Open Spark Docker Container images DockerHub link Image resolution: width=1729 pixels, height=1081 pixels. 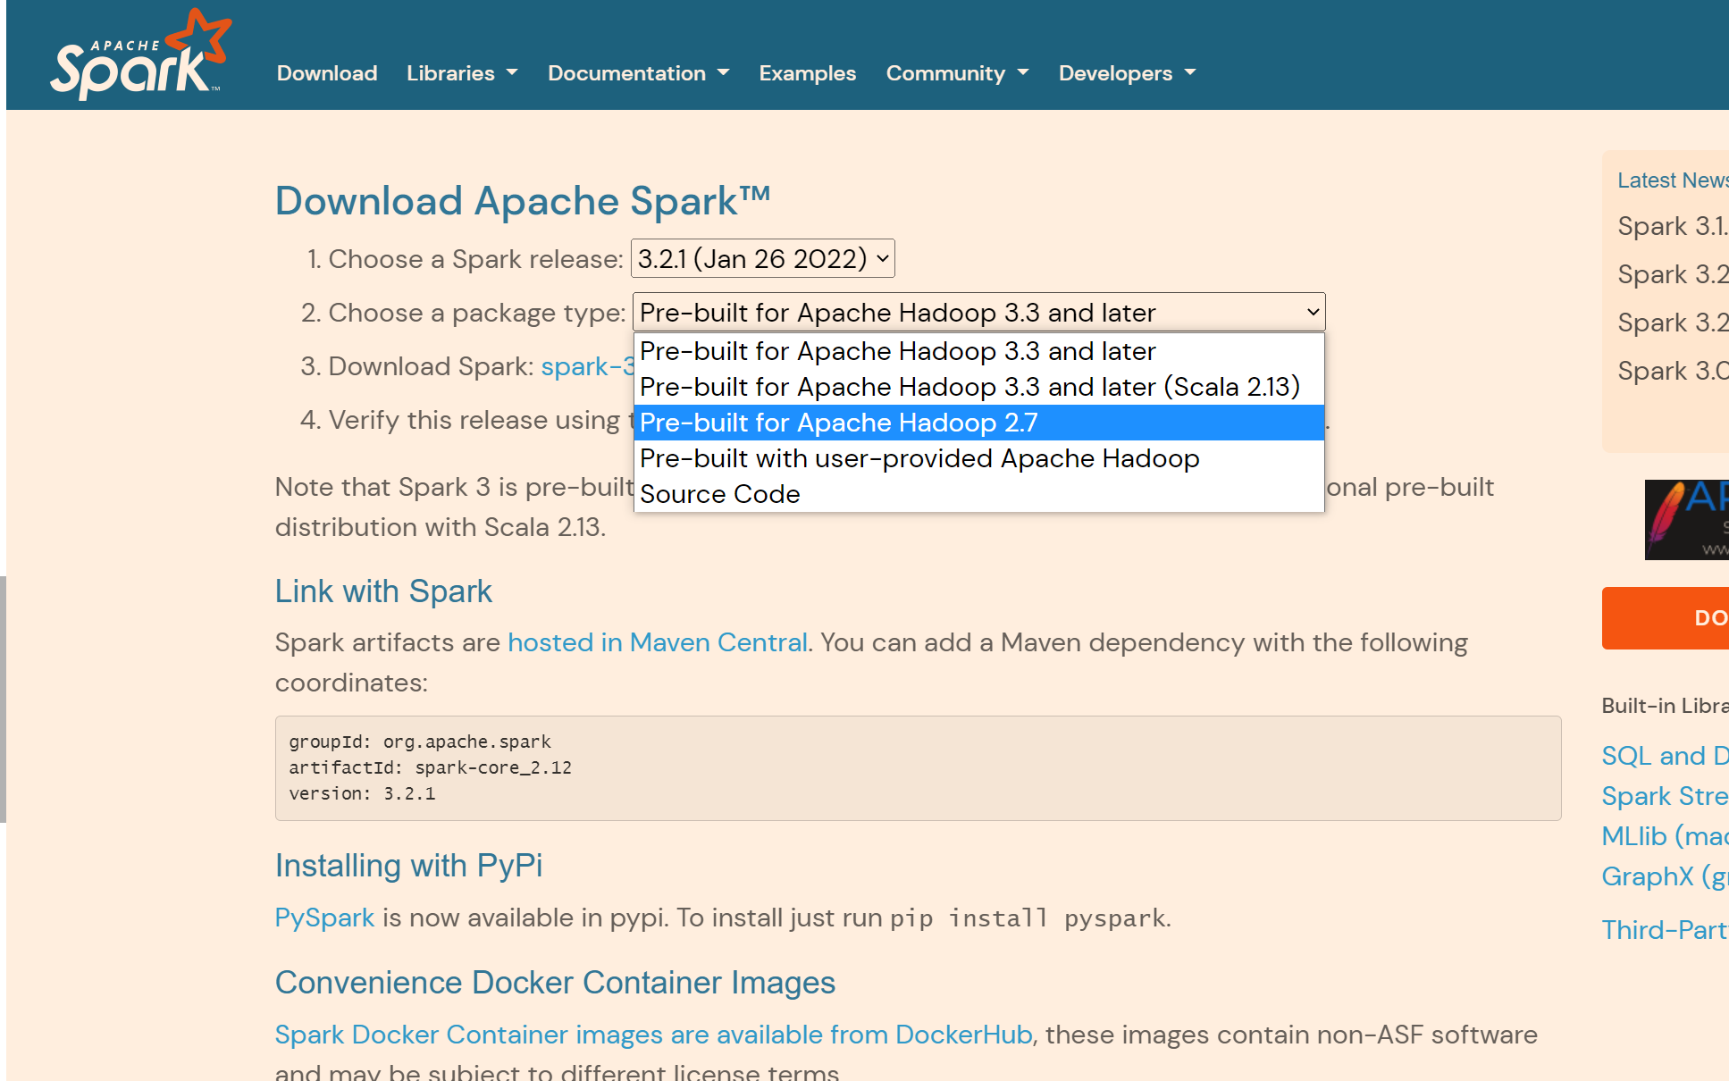point(654,1035)
